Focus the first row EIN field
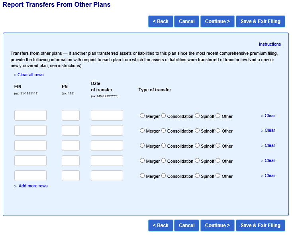Screen dimensions: 292x235 30,116
